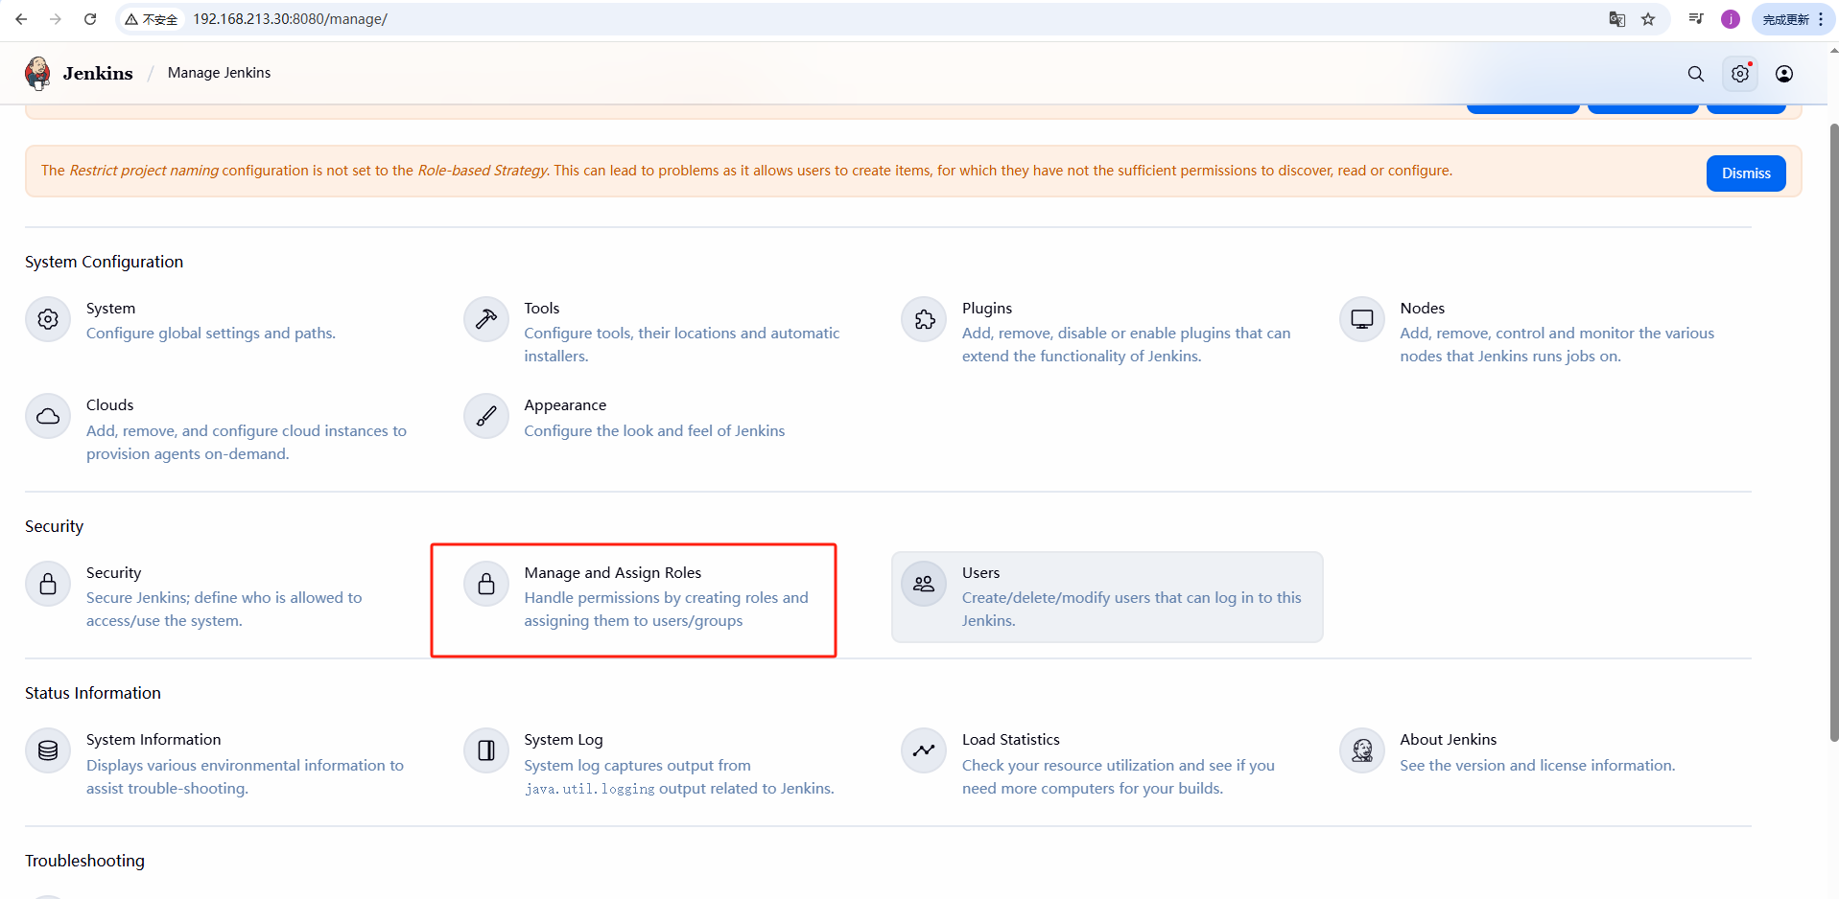Go back with the browser back arrow
Image resolution: width=1839 pixels, height=899 pixels.
pyautogui.click(x=21, y=19)
